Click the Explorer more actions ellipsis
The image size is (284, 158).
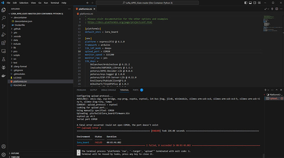coord(69,9)
